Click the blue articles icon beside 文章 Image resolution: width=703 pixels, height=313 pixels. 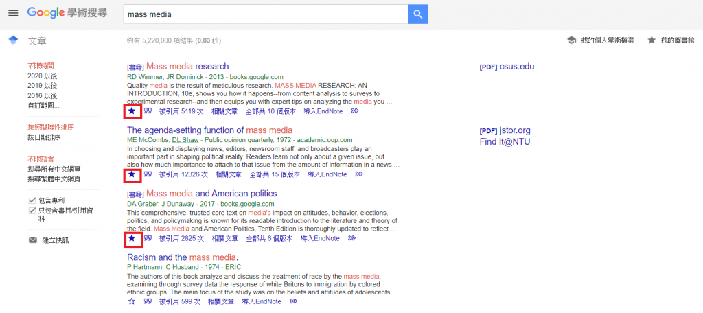click(x=13, y=40)
